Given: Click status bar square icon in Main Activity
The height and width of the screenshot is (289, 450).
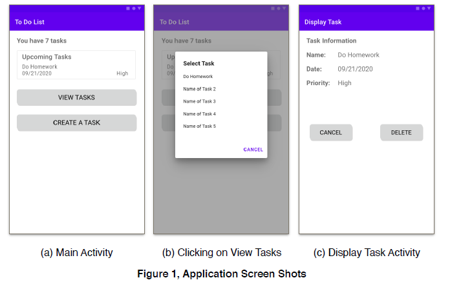Looking at the screenshot, I should tap(128, 8).
